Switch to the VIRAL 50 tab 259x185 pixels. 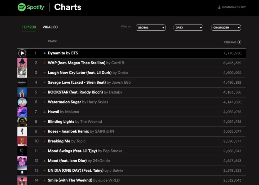[x=50, y=27]
